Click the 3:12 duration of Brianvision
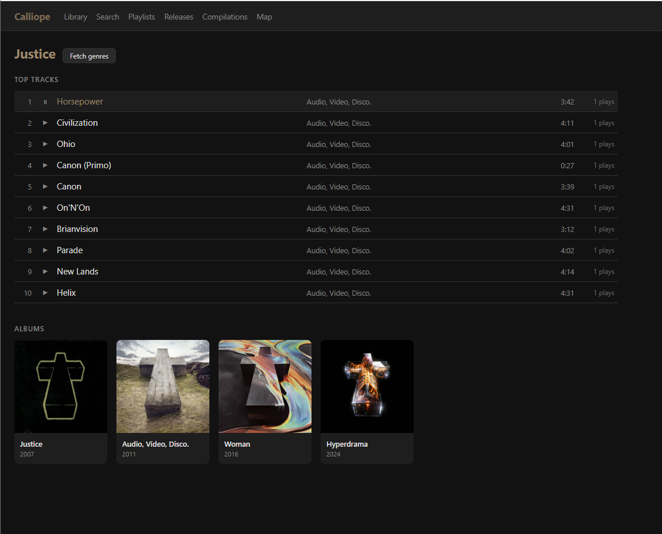662x534 pixels. [567, 230]
